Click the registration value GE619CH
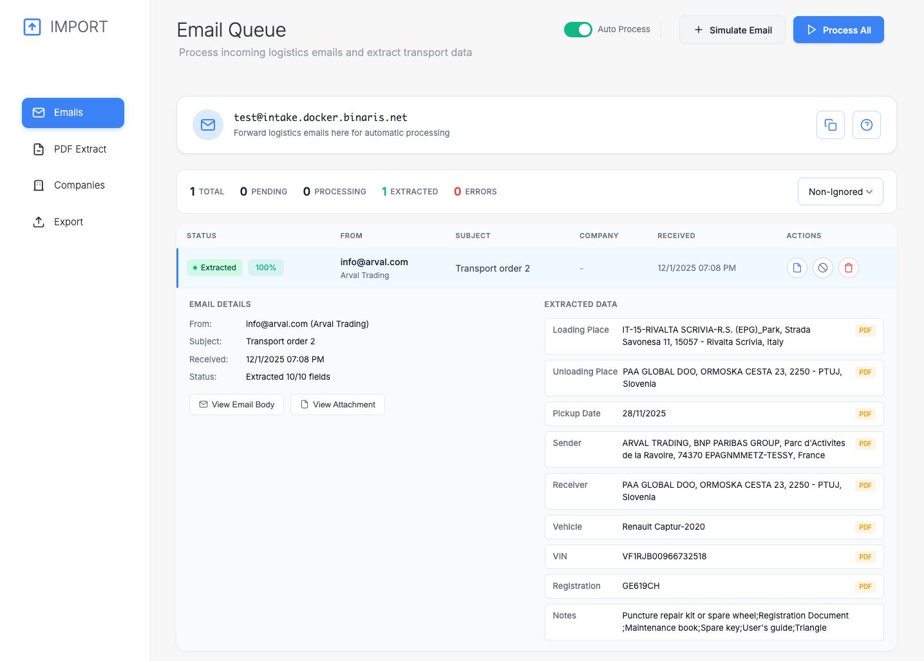 point(641,586)
